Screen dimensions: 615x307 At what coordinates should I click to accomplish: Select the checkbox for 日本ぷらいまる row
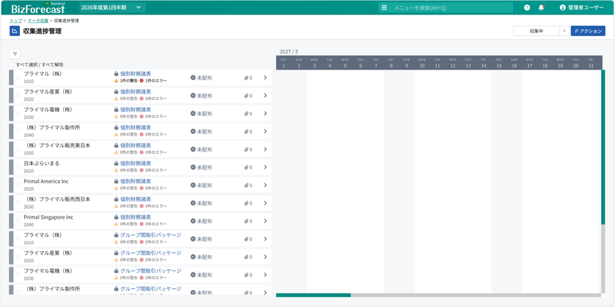[19, 167]
